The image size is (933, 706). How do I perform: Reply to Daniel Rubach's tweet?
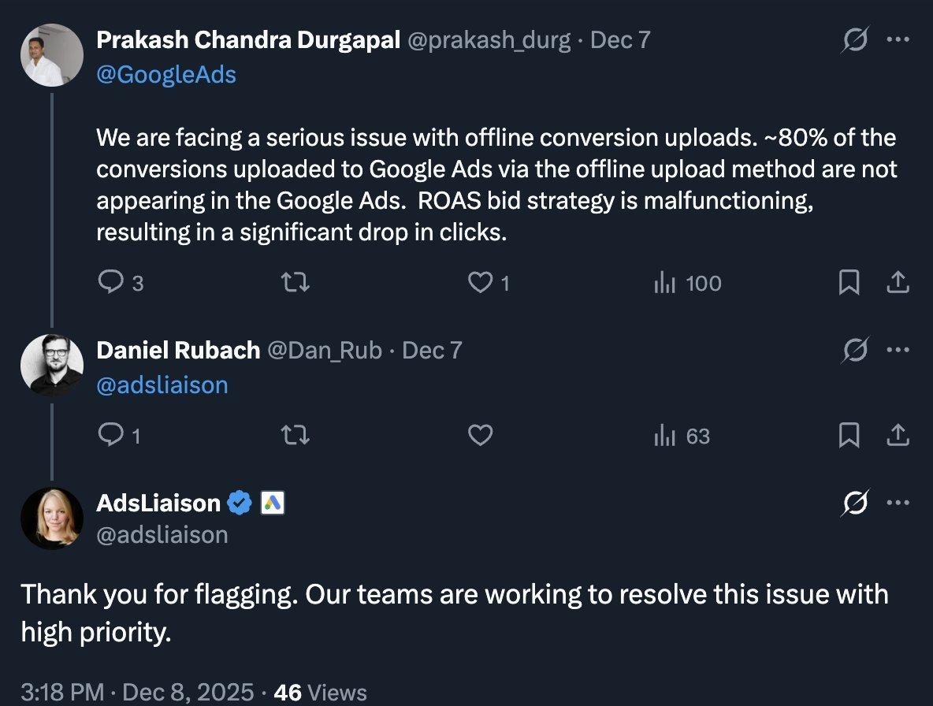pyautogui.click(x=110, y=435)
